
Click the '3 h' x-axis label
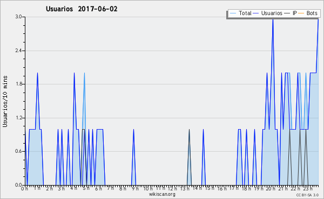point(62,188)
